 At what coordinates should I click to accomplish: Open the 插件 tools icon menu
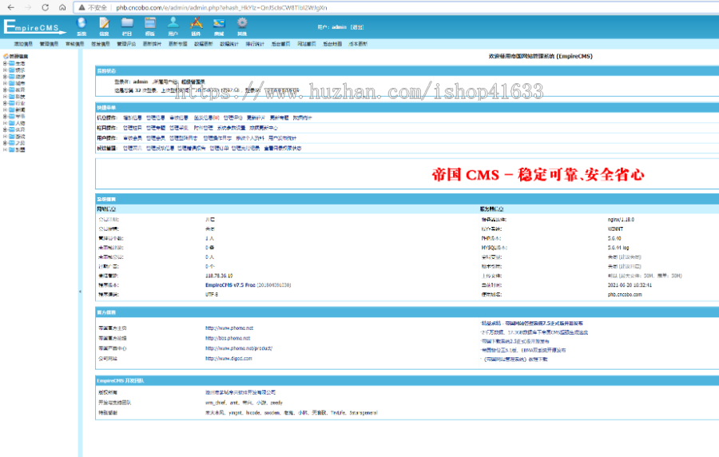click(197, 26)
